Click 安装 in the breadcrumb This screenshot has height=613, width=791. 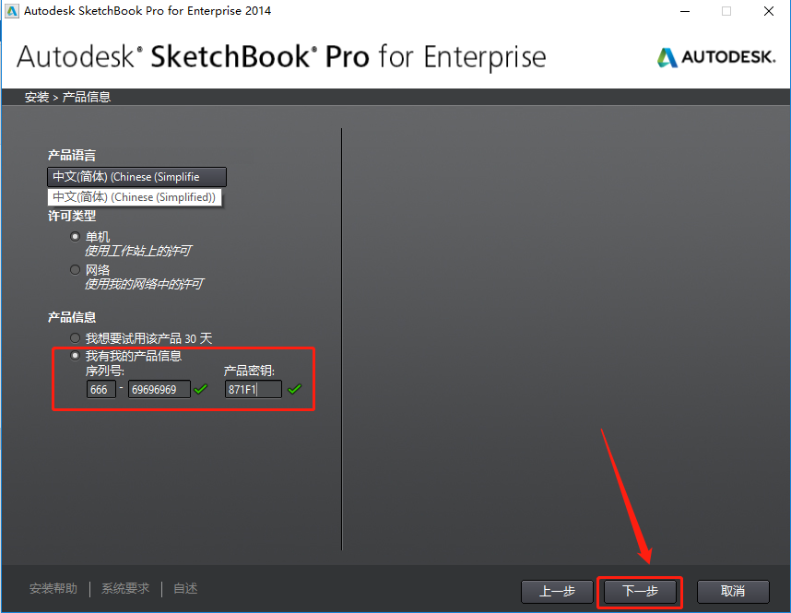pos(37,97)
